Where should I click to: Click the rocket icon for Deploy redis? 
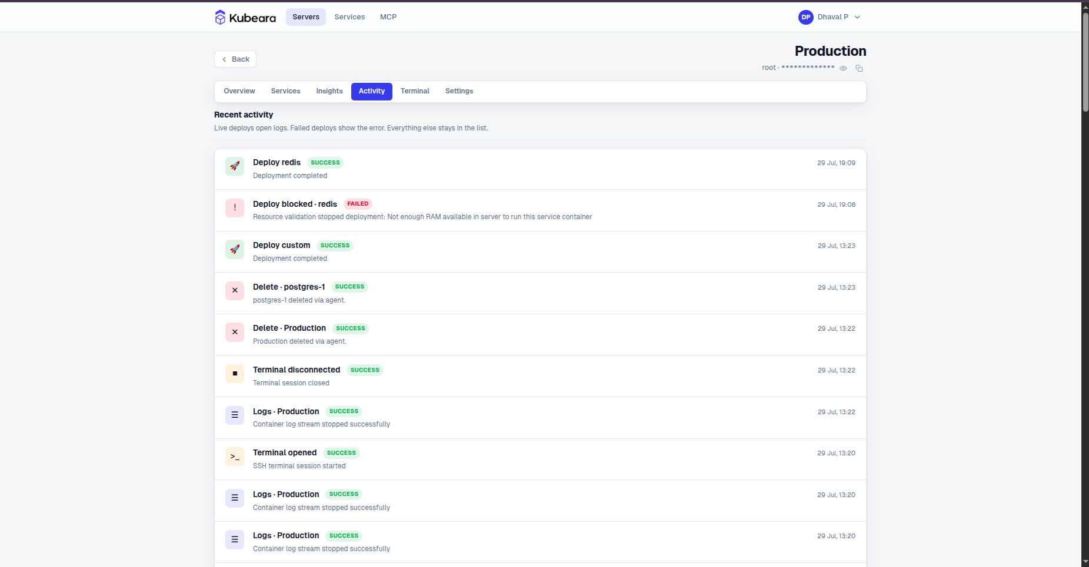[x=235, y=166]
